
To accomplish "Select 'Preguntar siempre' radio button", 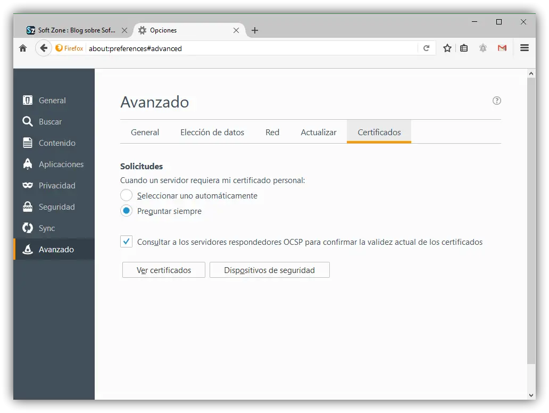I will (x=127, y=211).
